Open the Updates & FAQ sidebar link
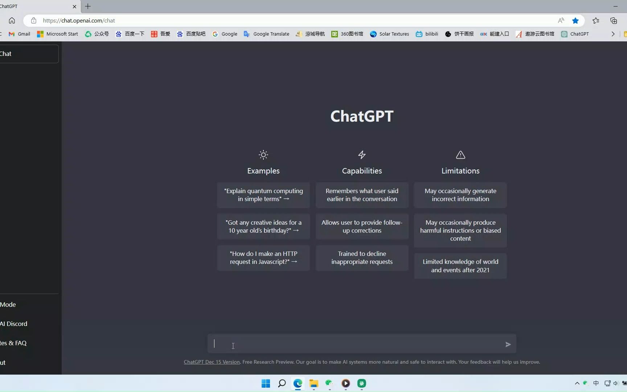 coord(29,343)
